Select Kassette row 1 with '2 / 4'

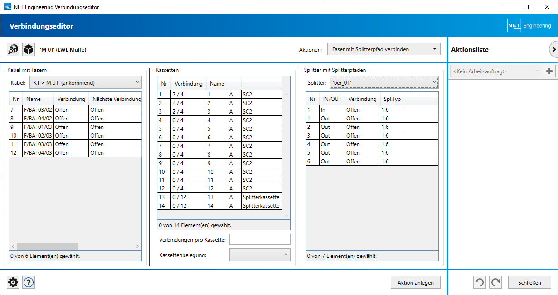coord(219,94)
